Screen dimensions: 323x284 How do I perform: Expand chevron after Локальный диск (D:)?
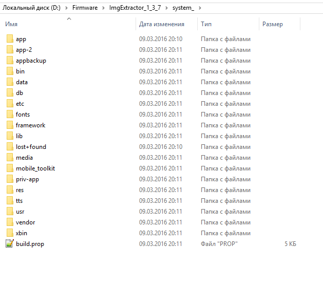(66, 8)
